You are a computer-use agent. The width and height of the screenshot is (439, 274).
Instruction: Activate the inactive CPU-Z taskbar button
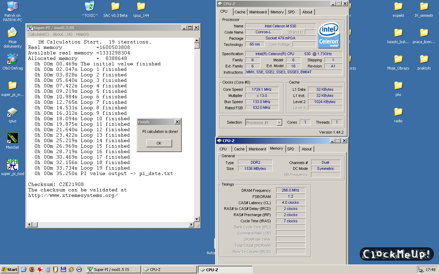coord(169,270)
